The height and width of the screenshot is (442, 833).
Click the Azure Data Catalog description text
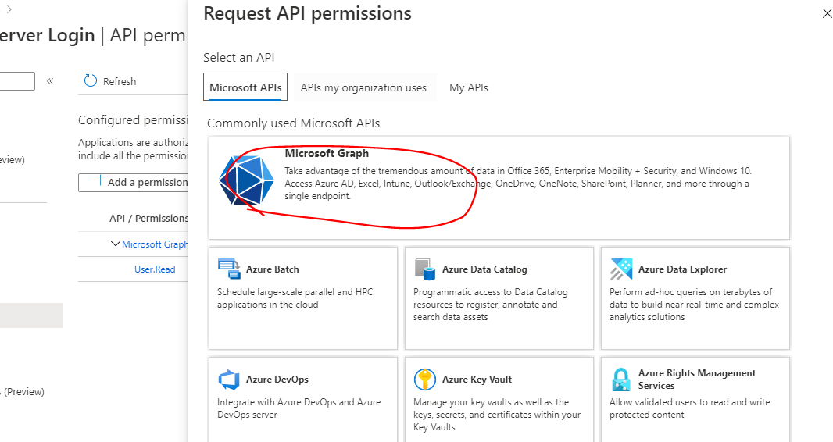tap(490, 305)
